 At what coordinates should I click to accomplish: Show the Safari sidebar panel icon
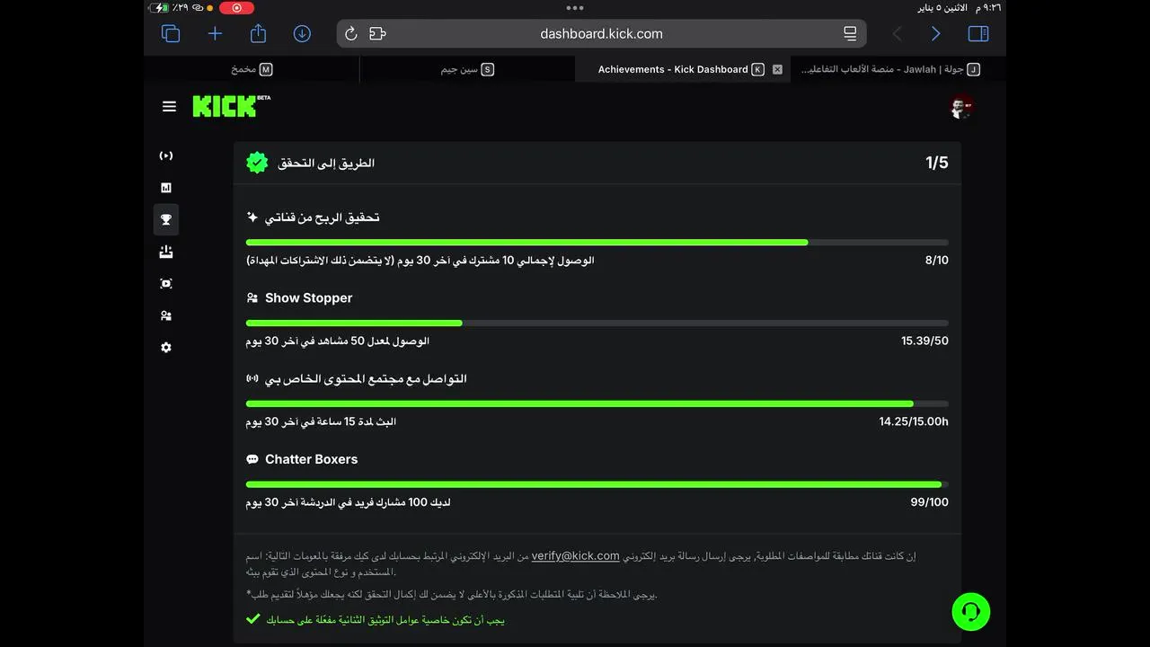(978, 34)
